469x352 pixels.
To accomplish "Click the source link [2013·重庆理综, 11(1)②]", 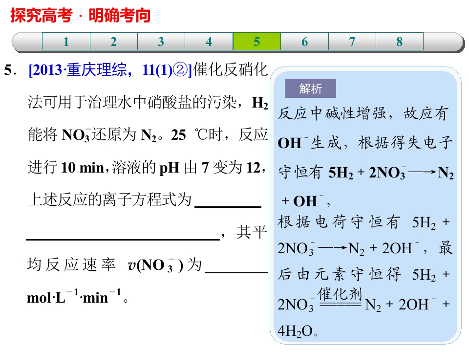I will [x=110, y=70].
